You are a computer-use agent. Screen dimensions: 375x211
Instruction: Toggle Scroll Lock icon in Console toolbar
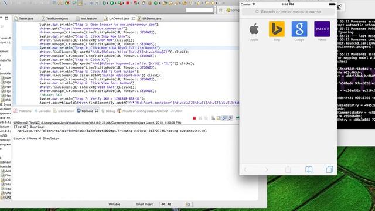click(x=219, y=118)
